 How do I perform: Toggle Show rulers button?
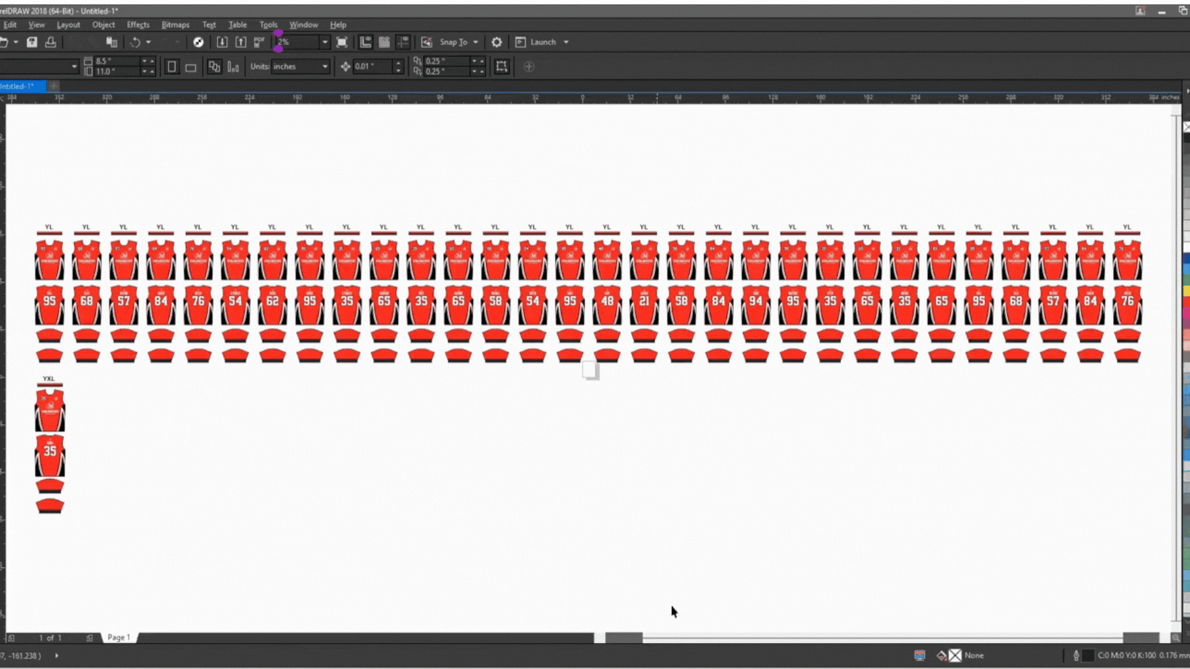pyautogui.click(x=366, y=42)
